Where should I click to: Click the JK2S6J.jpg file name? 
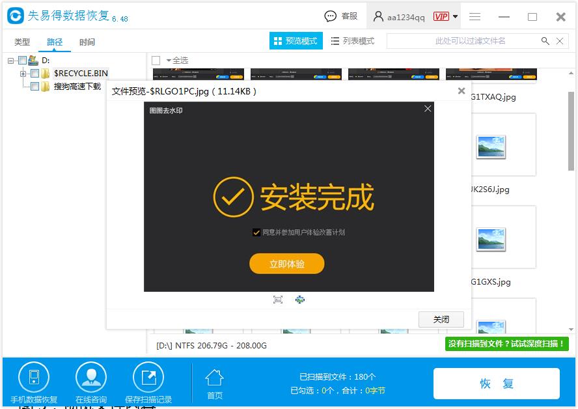[x=490, y=190]
